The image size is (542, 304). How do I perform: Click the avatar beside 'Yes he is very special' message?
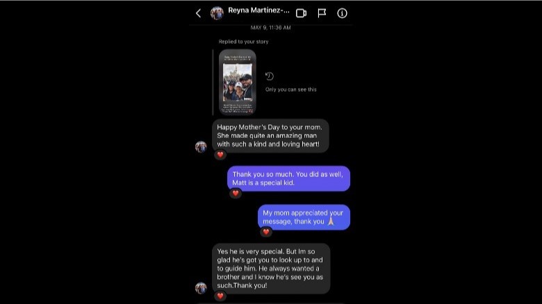(x=201, y=288)
